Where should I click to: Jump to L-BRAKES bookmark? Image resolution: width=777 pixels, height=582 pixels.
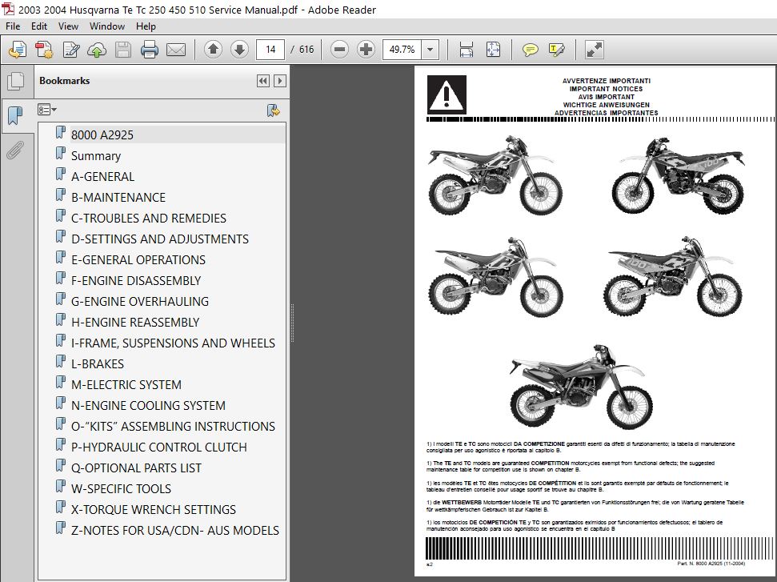click(x=98, y=364)
